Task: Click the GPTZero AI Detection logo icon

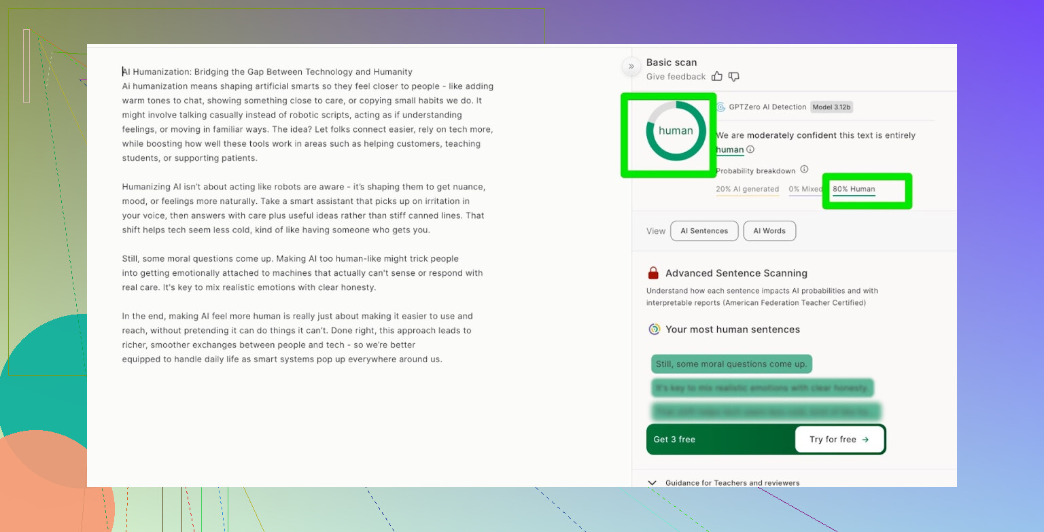Action: [720, 107]
